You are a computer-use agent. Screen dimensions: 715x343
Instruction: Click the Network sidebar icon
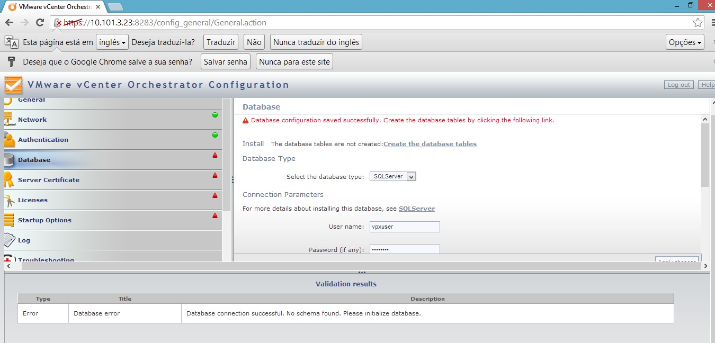(x=9, y=120)
